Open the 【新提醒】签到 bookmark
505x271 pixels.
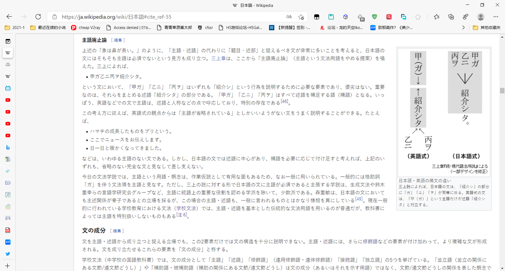click(290, 27)
